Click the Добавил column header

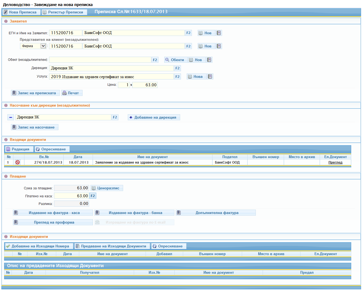164,254
